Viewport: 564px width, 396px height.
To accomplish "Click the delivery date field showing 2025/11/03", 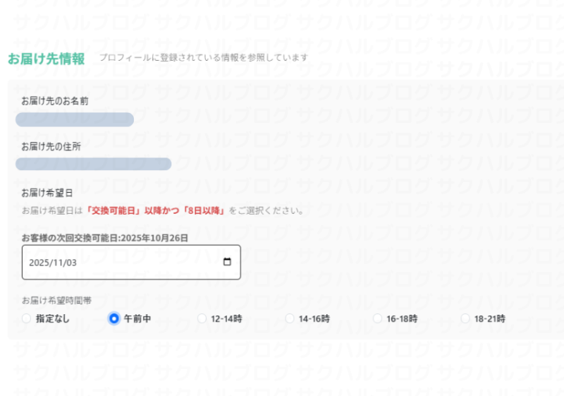I will click(120, 262).
